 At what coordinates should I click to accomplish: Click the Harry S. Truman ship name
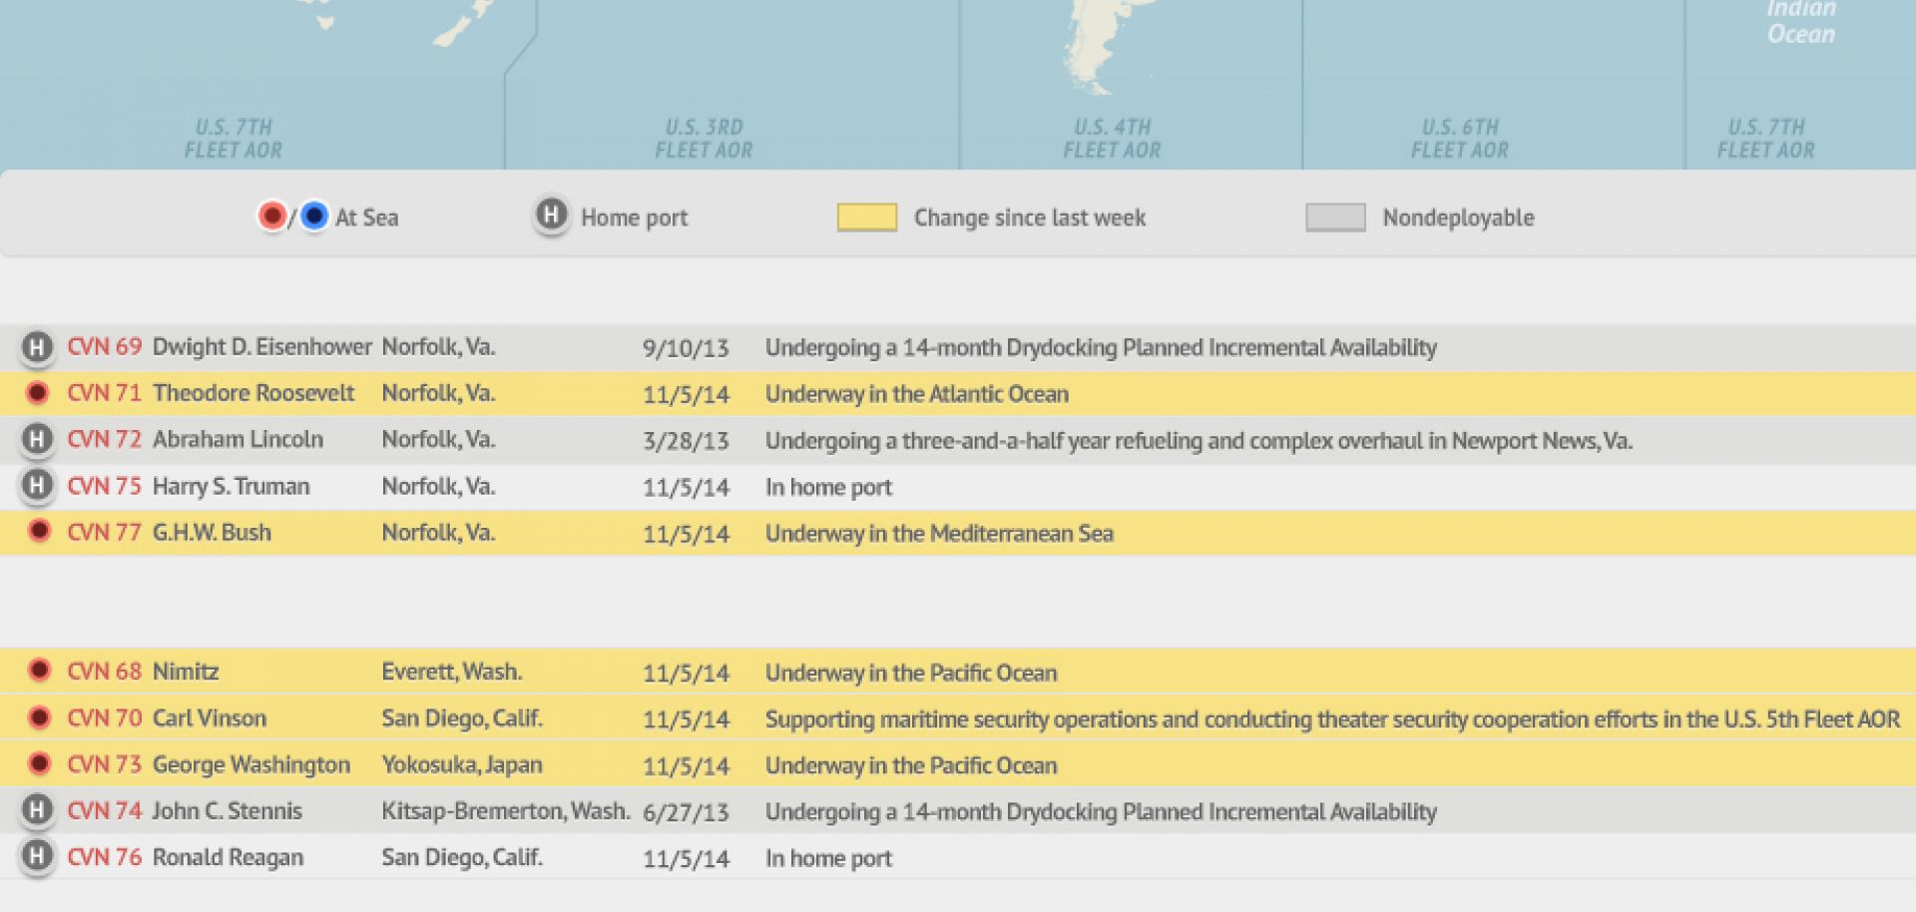[x=232, y=487]
